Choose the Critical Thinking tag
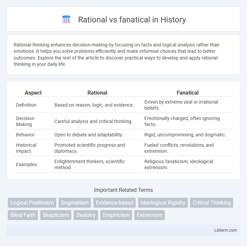Viewport: 247px width, 246px height. (x=212, y=203)
